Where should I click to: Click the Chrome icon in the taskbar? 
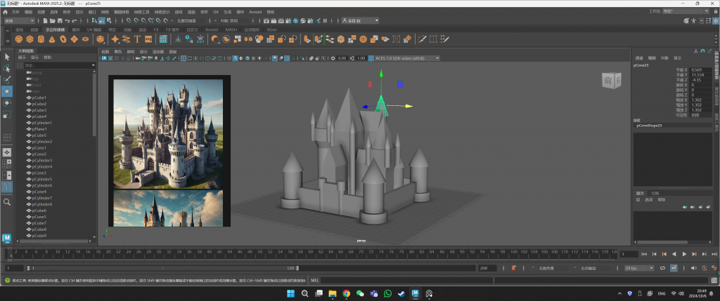point(346,293)
